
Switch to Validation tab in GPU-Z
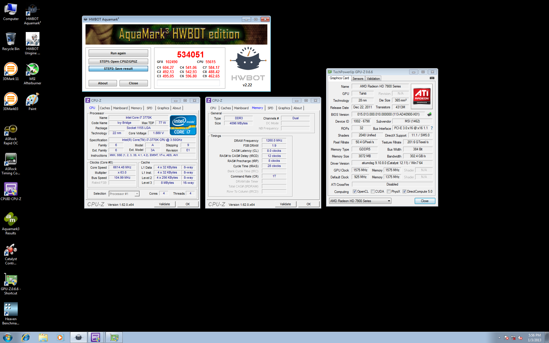[x=373, y=79]
